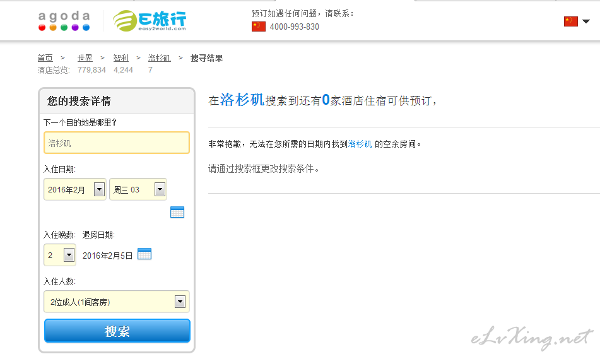Go to 首页 breadcrumb link
The width and height of the screenshot is (600, 359).
point(45,58)
